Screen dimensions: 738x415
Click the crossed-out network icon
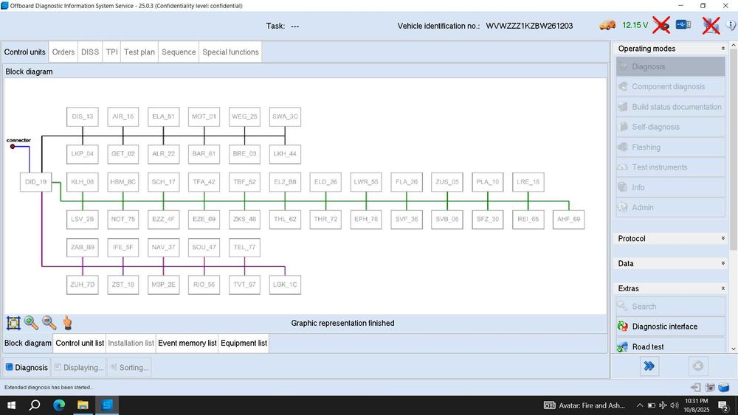pyautogui.click(x=711, y=25)
